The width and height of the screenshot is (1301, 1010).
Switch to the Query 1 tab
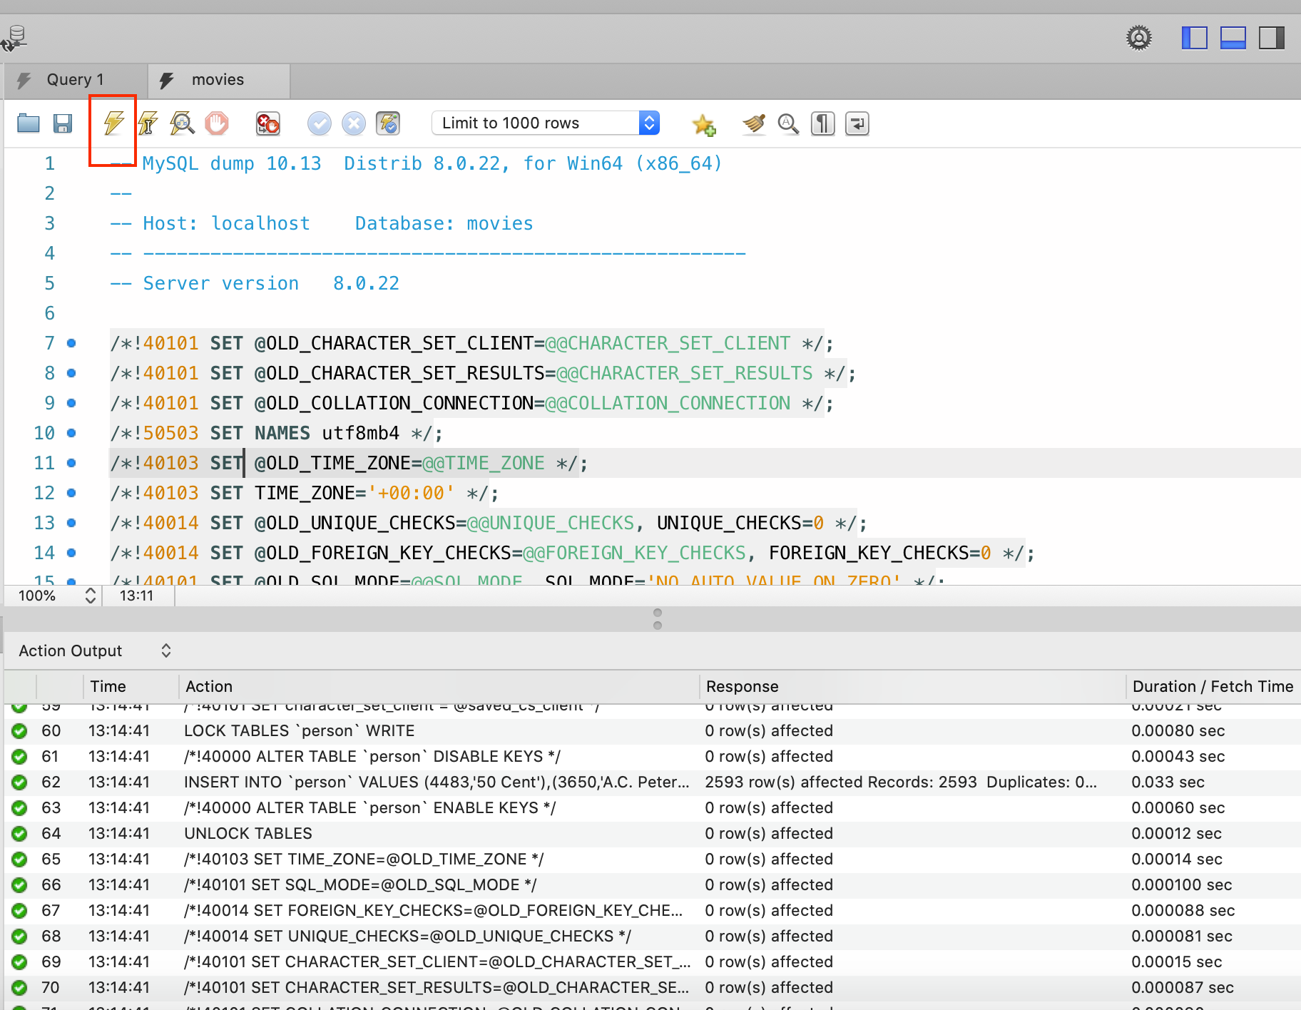(75, 80)
